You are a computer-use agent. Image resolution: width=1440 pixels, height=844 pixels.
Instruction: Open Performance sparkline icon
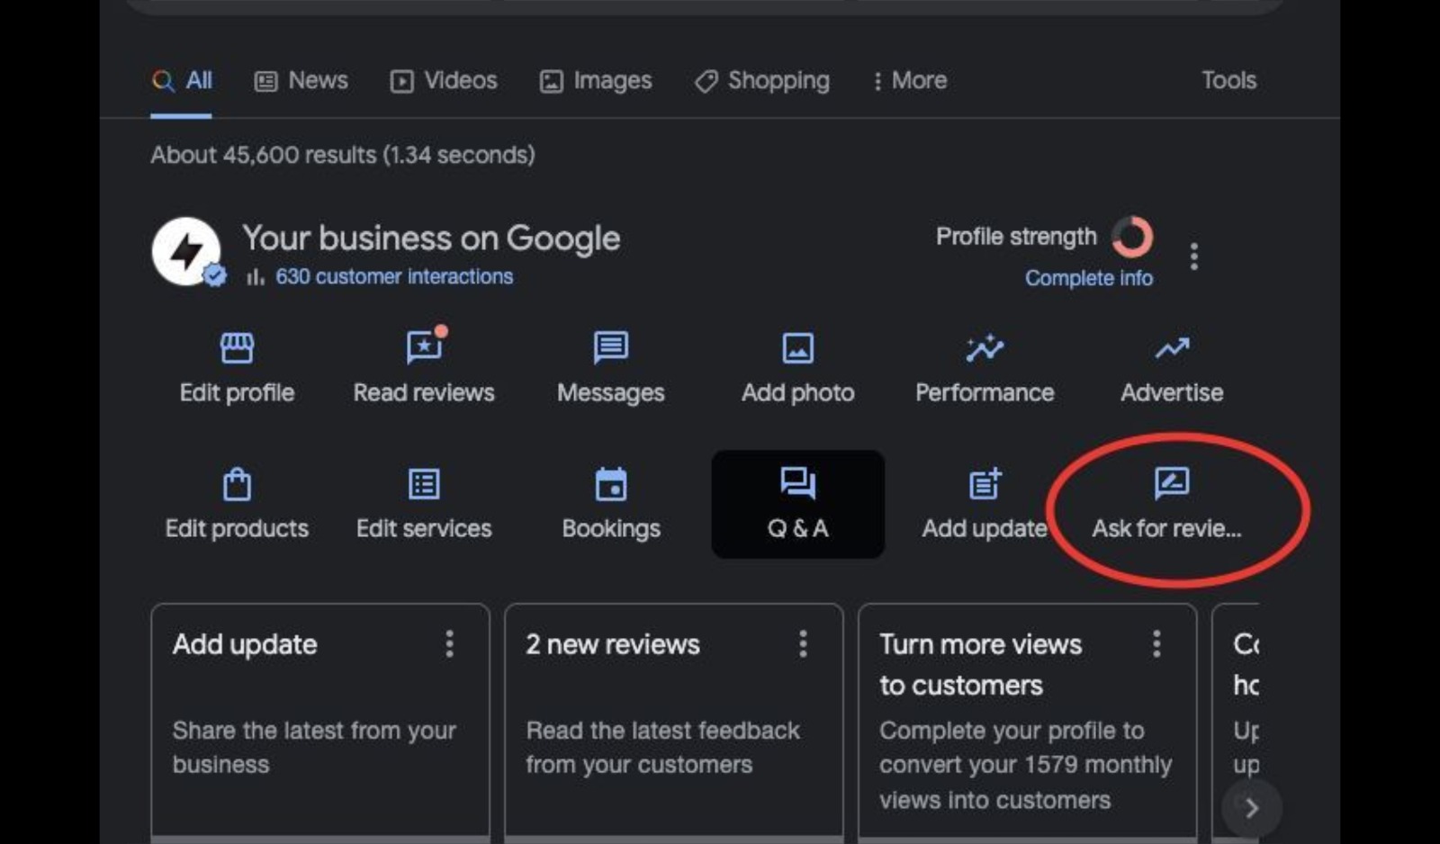pos(985,347)
